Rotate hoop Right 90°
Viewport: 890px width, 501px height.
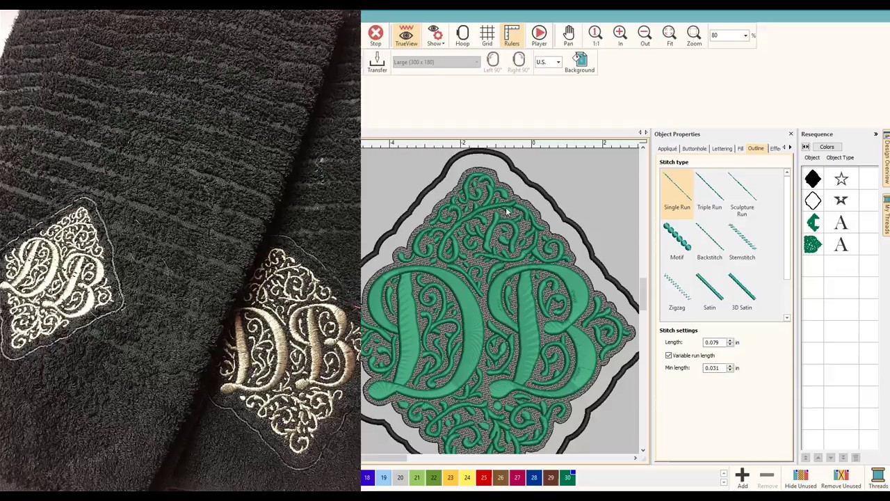tap(519, 62)
